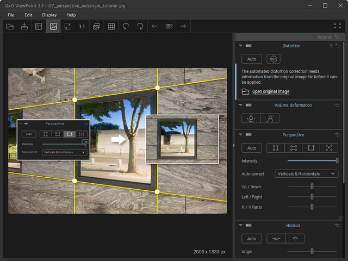Click the save/export image toolbar icon
Viewport: 348px width, 261px height.
24,26
